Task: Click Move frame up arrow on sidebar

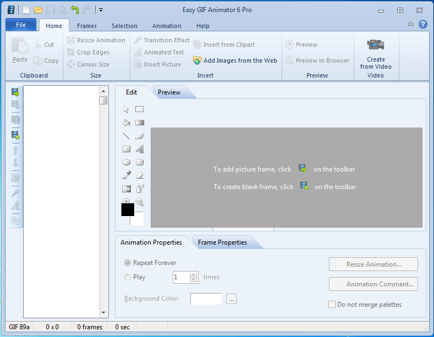Action: click(15, 150)
